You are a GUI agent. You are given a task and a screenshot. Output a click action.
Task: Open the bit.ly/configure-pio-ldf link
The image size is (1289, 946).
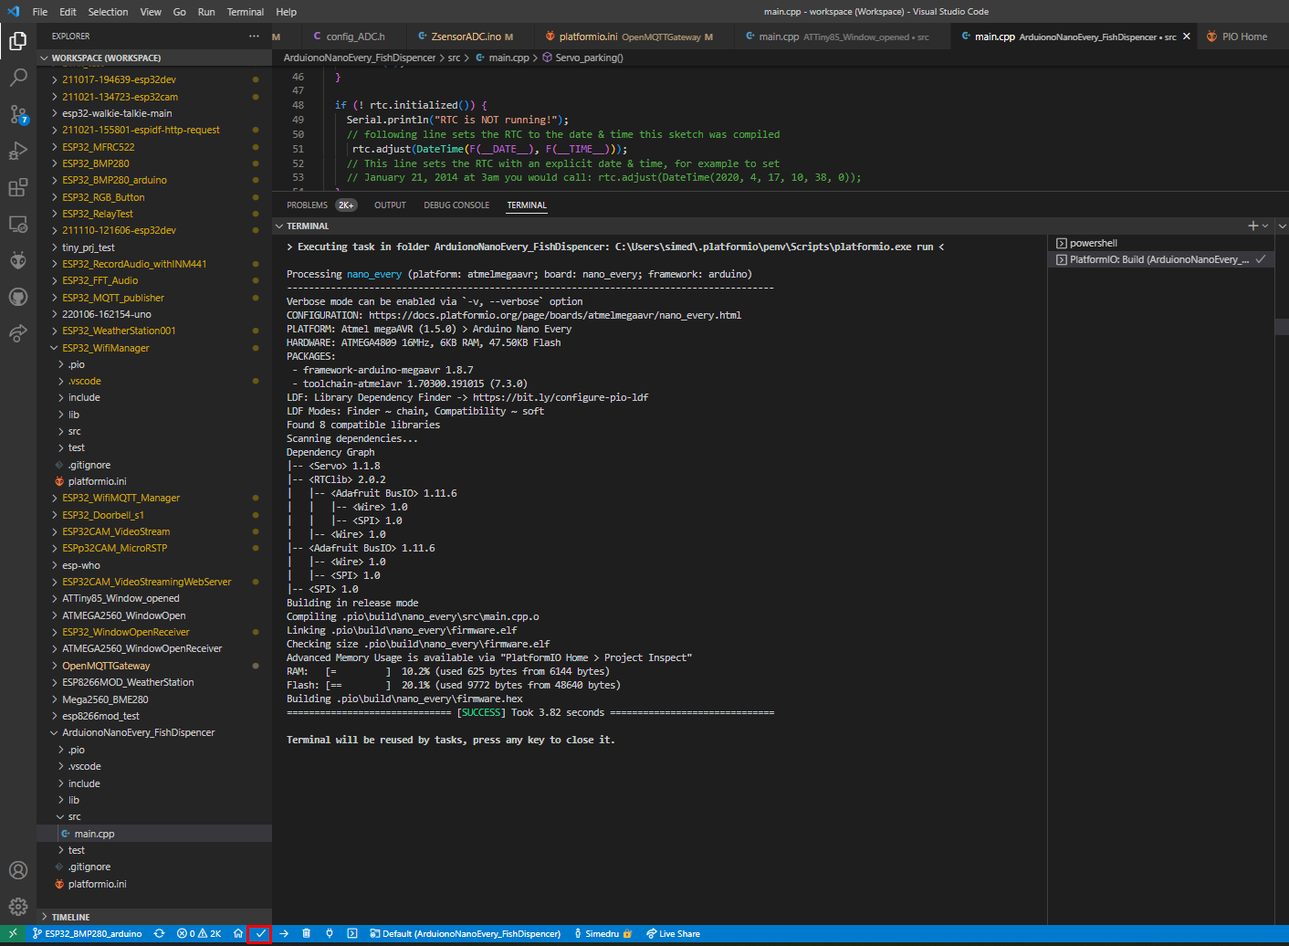coord(561,397)
